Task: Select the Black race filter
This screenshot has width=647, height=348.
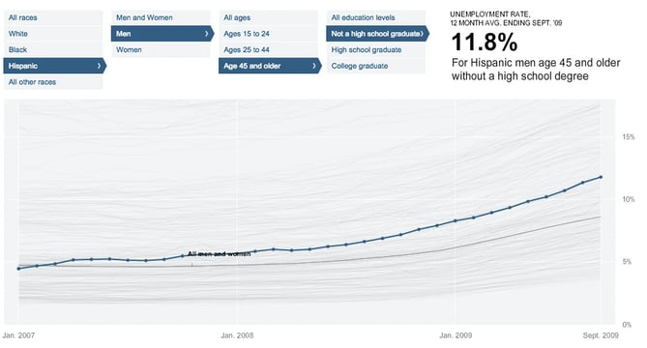Action: (x=53, y=50)
